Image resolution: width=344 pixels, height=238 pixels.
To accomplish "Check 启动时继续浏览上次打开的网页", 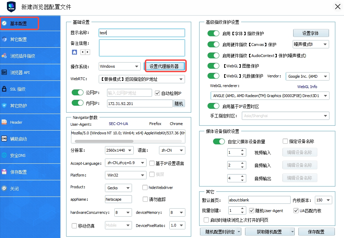I will 206,220.
